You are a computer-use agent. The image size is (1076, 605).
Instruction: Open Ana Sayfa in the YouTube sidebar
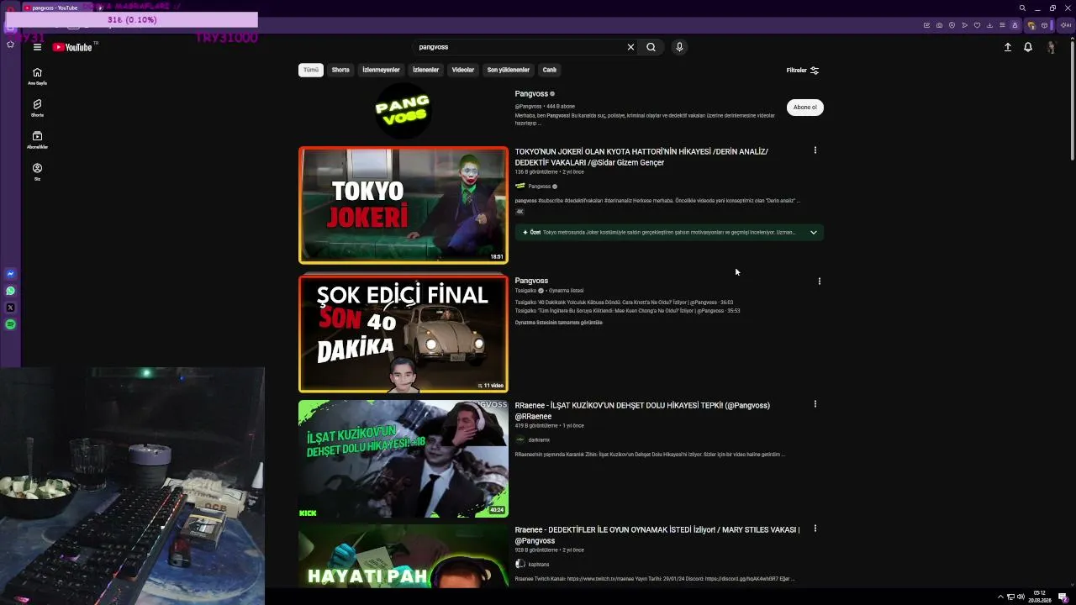(37, 76)
